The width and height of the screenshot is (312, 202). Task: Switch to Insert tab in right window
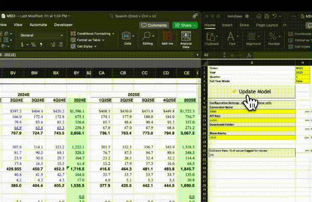tap(227, 25)
